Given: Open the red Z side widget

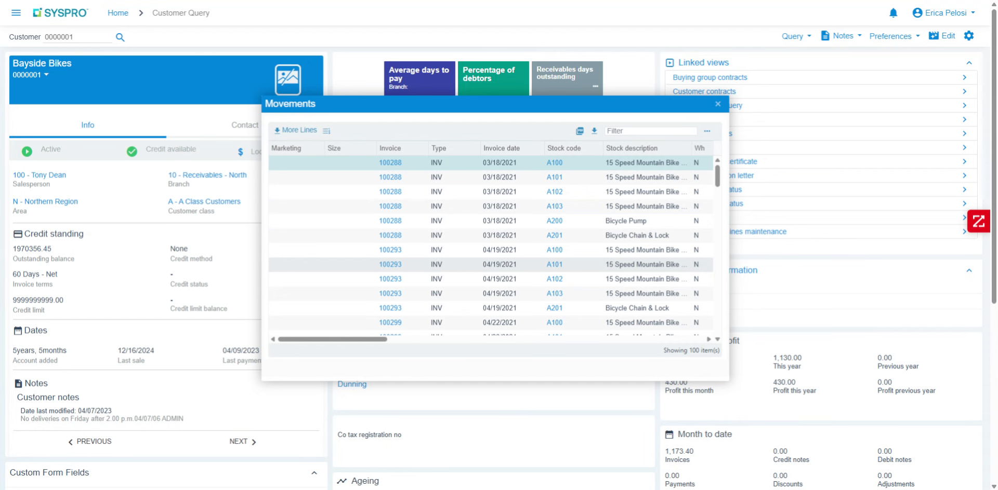Looking at the screenshot, I should [979, 221].
